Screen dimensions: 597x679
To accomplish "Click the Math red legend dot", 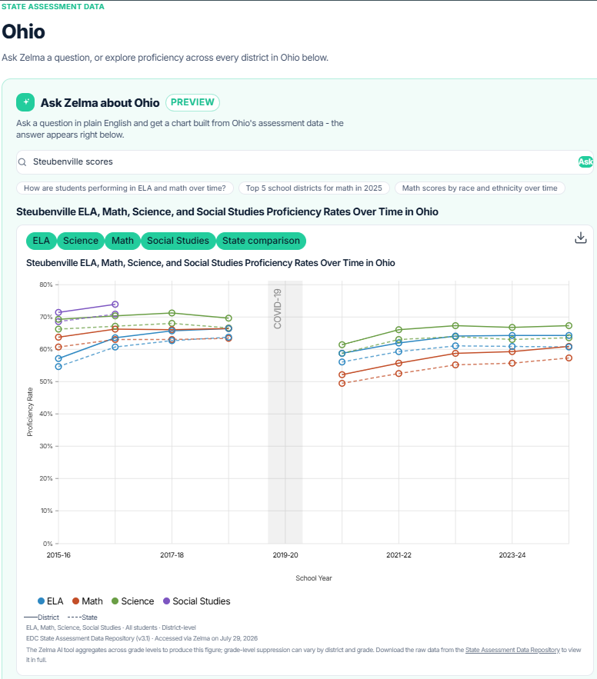I will click(76, 601).
